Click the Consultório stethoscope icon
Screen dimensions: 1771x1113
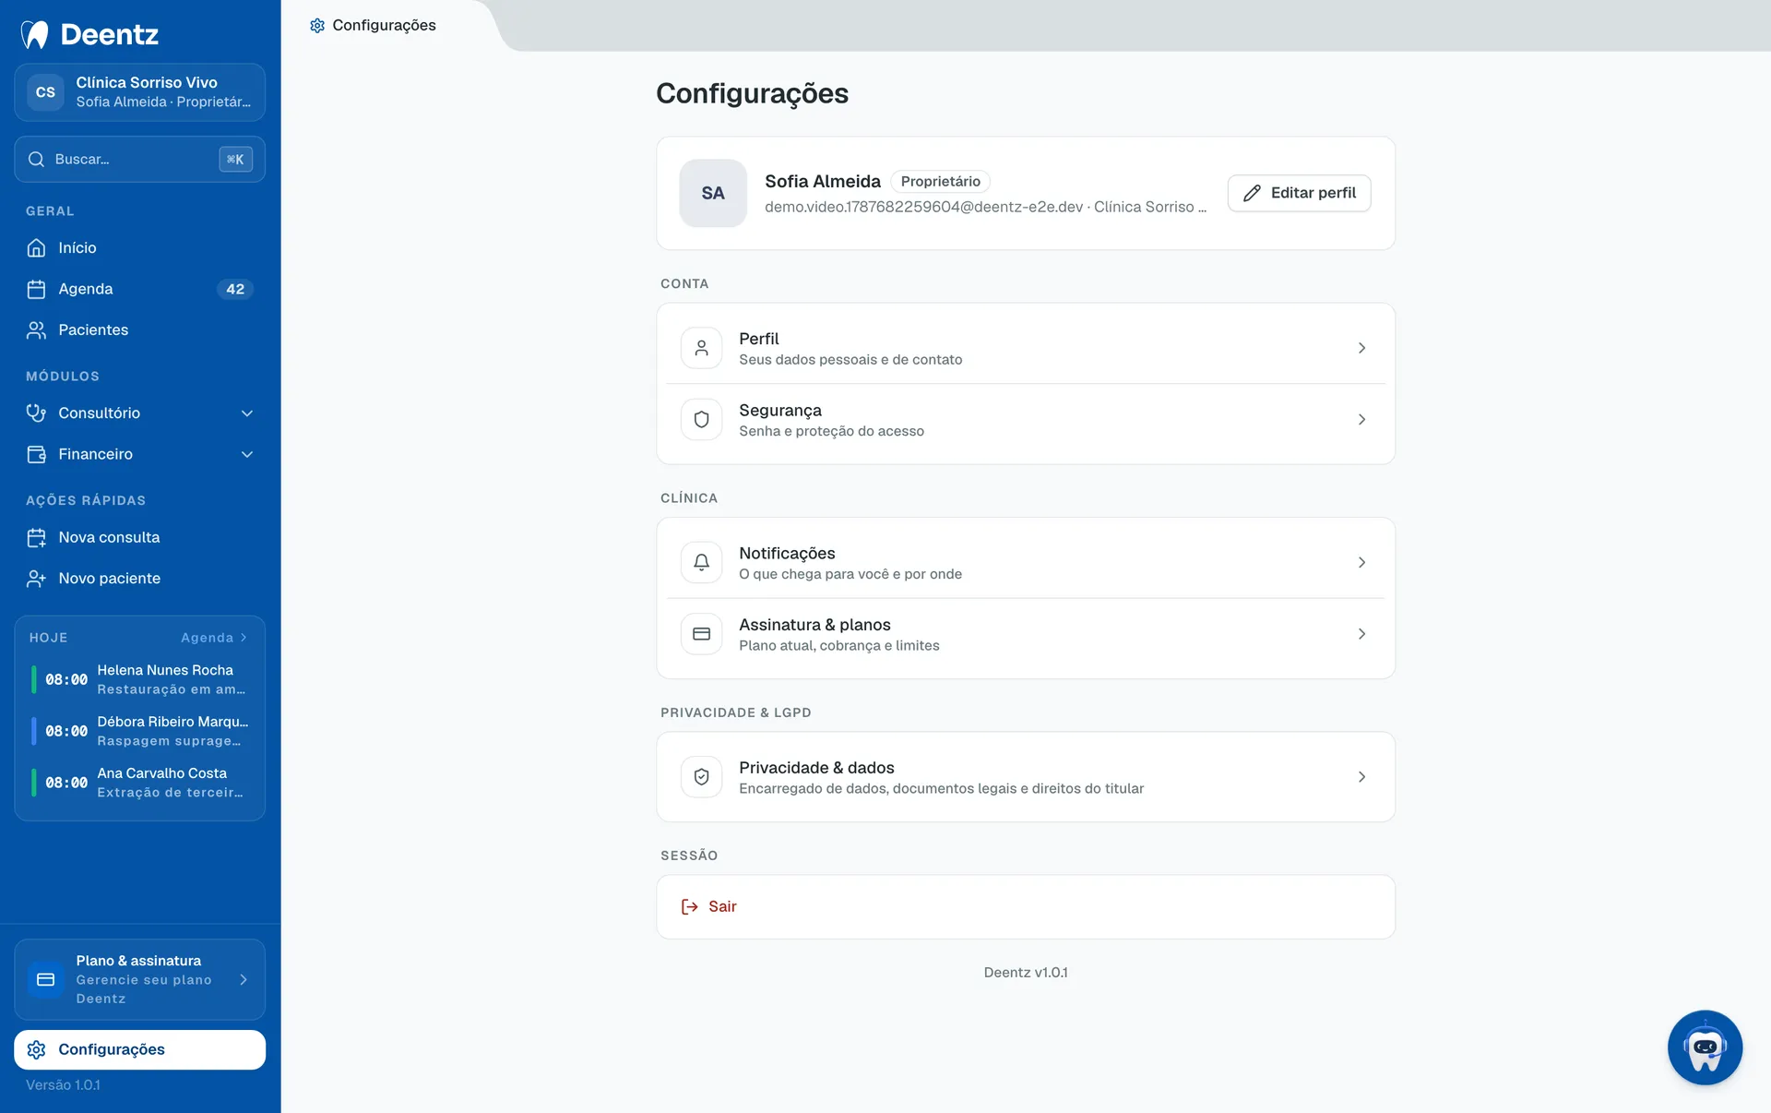point(36,413)
